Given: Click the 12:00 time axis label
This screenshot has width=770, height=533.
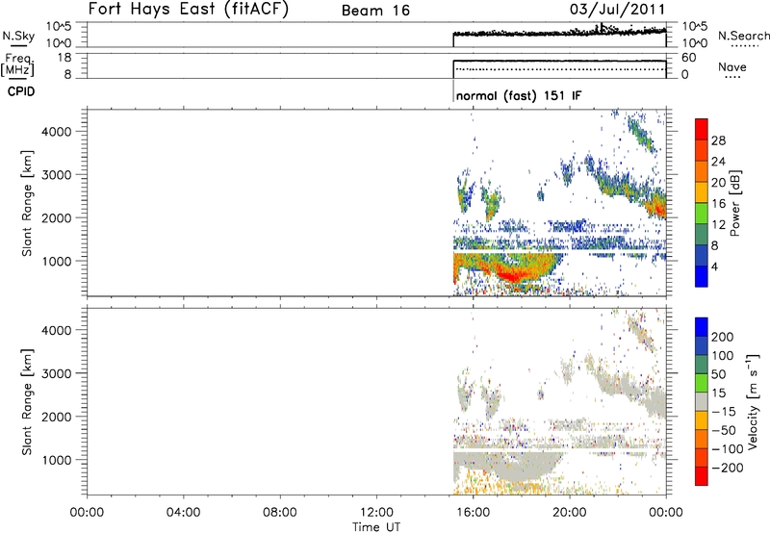Looking at the screenshot, I should [376, 513].
